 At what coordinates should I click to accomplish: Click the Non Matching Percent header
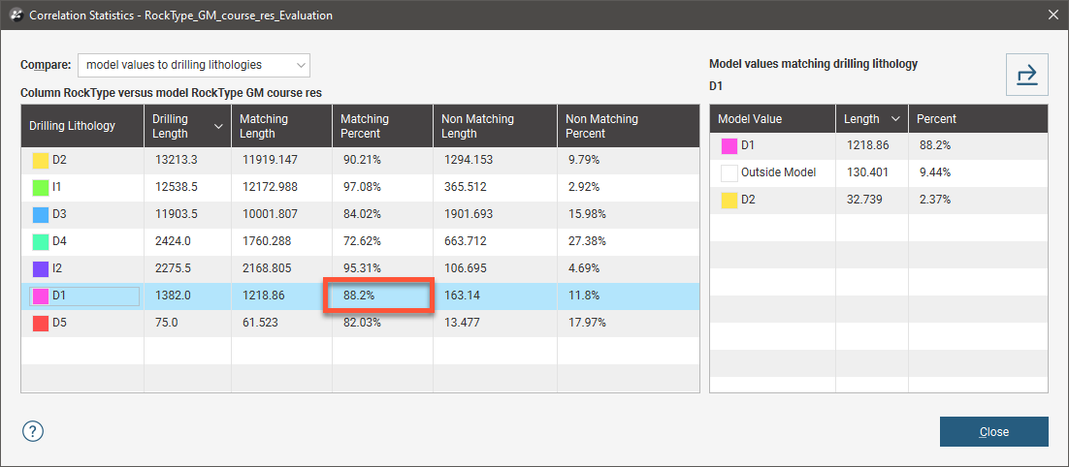[x=629, y=126]
